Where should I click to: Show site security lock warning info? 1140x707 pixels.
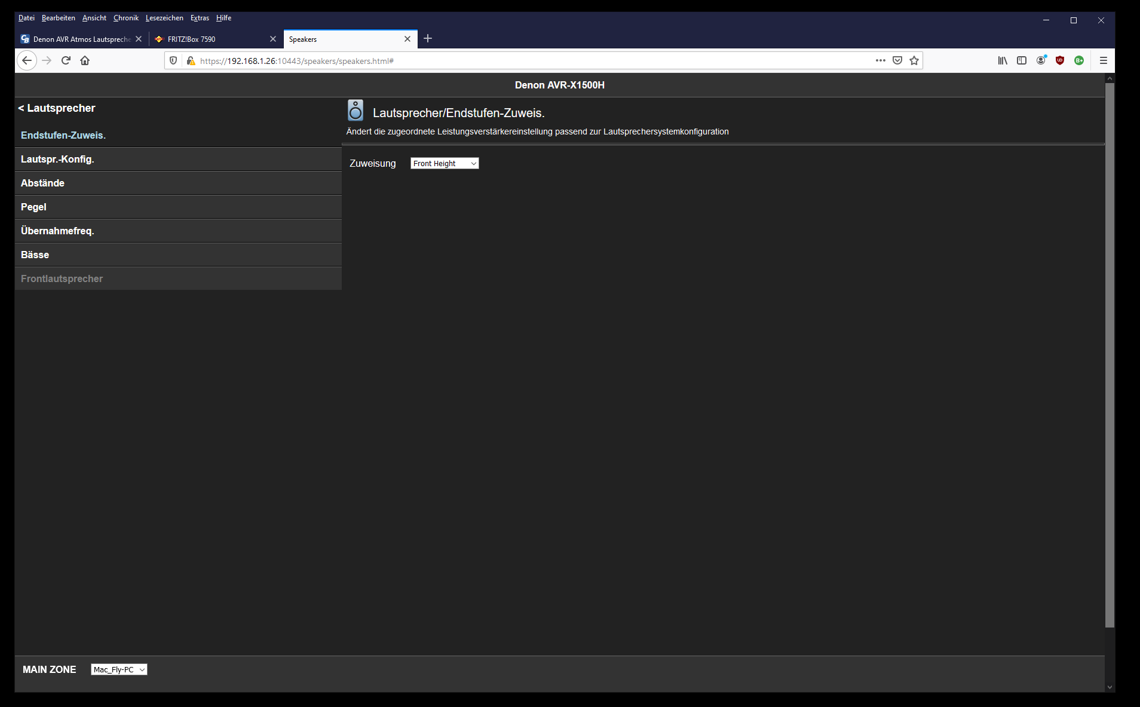click(191, 60)
